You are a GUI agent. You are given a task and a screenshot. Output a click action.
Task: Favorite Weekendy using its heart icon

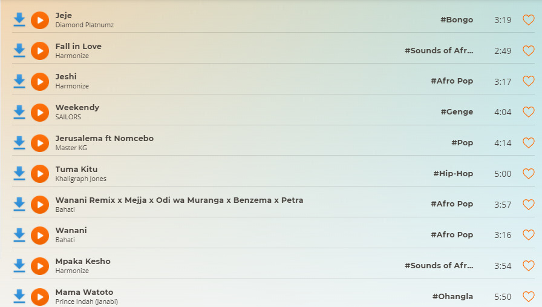coord(528,112)
